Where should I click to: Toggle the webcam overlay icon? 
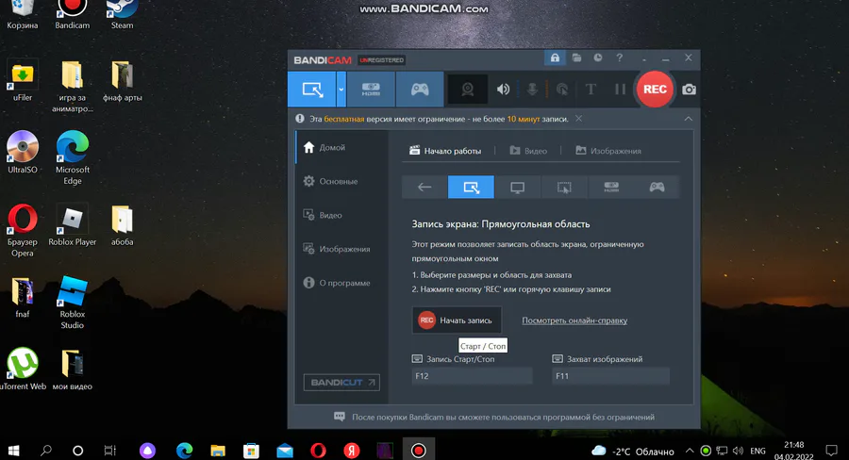(467, 90)
